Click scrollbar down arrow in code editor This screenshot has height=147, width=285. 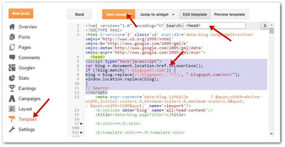pyautogui.click(x=271, y=134)
